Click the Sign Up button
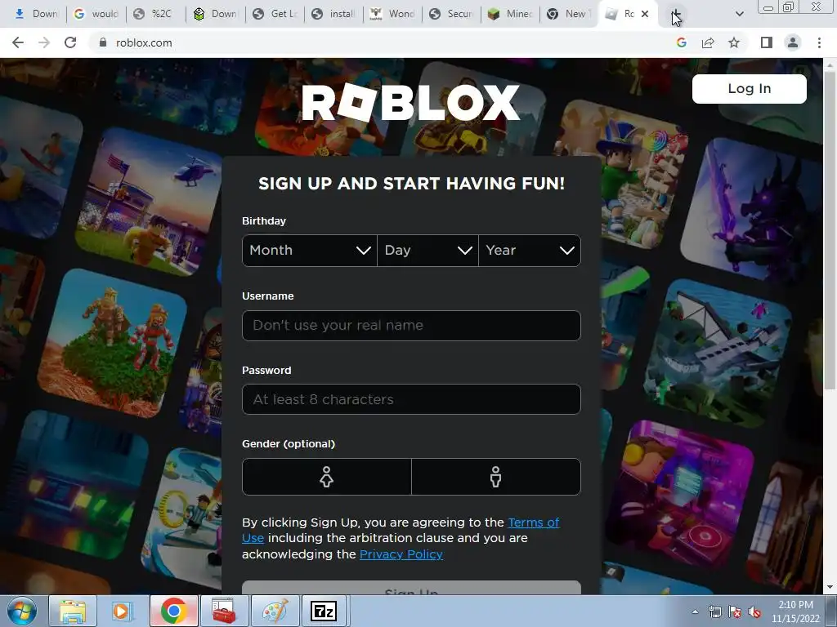Viewport: 837px width, 627px height. (411, 588)
